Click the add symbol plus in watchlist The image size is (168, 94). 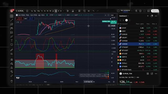(x=148, y=16)
